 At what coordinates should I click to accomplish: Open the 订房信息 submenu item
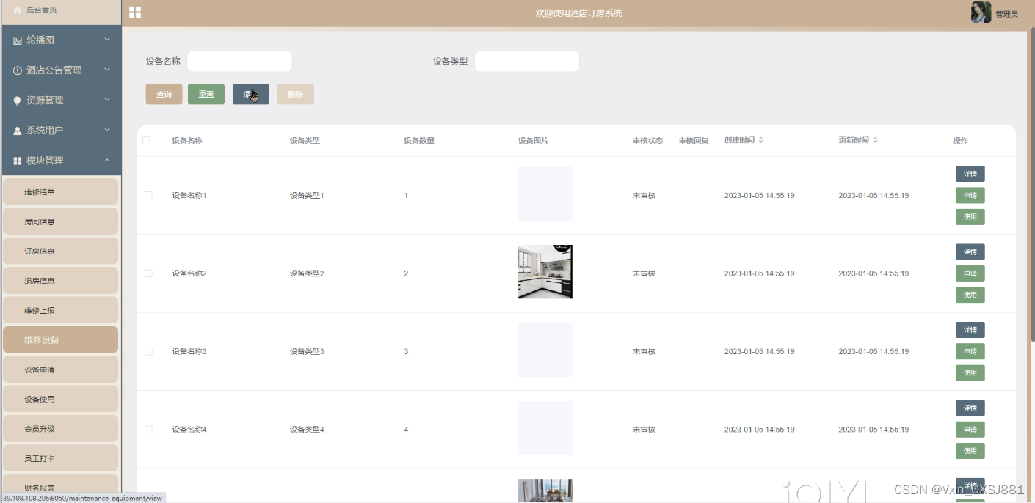60,251
